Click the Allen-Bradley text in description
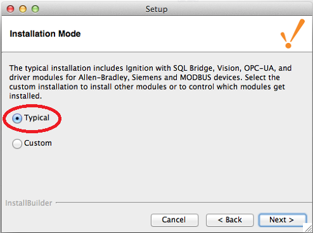Viewport: 313px width, 233px height. pos(103,78)
